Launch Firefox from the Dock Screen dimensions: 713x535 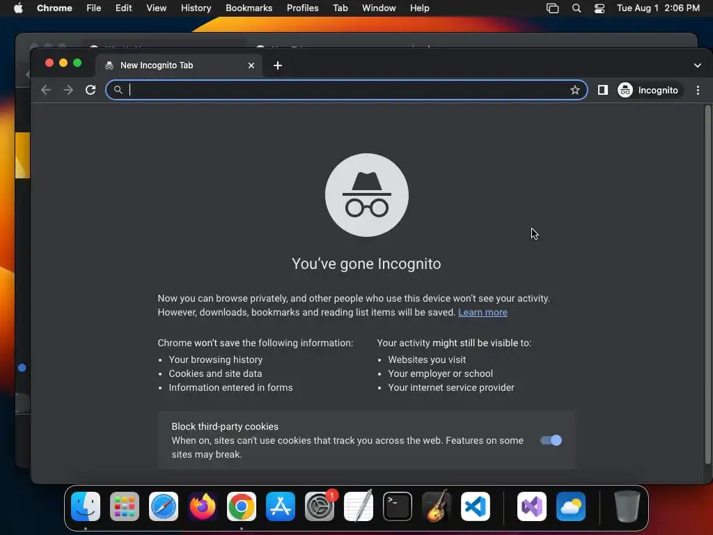pyautogui.click(x=203, y=506)
